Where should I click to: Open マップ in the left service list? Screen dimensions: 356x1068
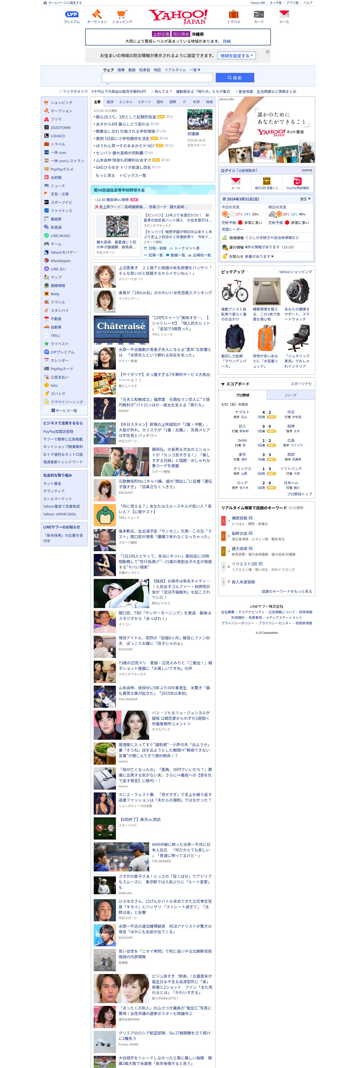(x=56, y=277)
